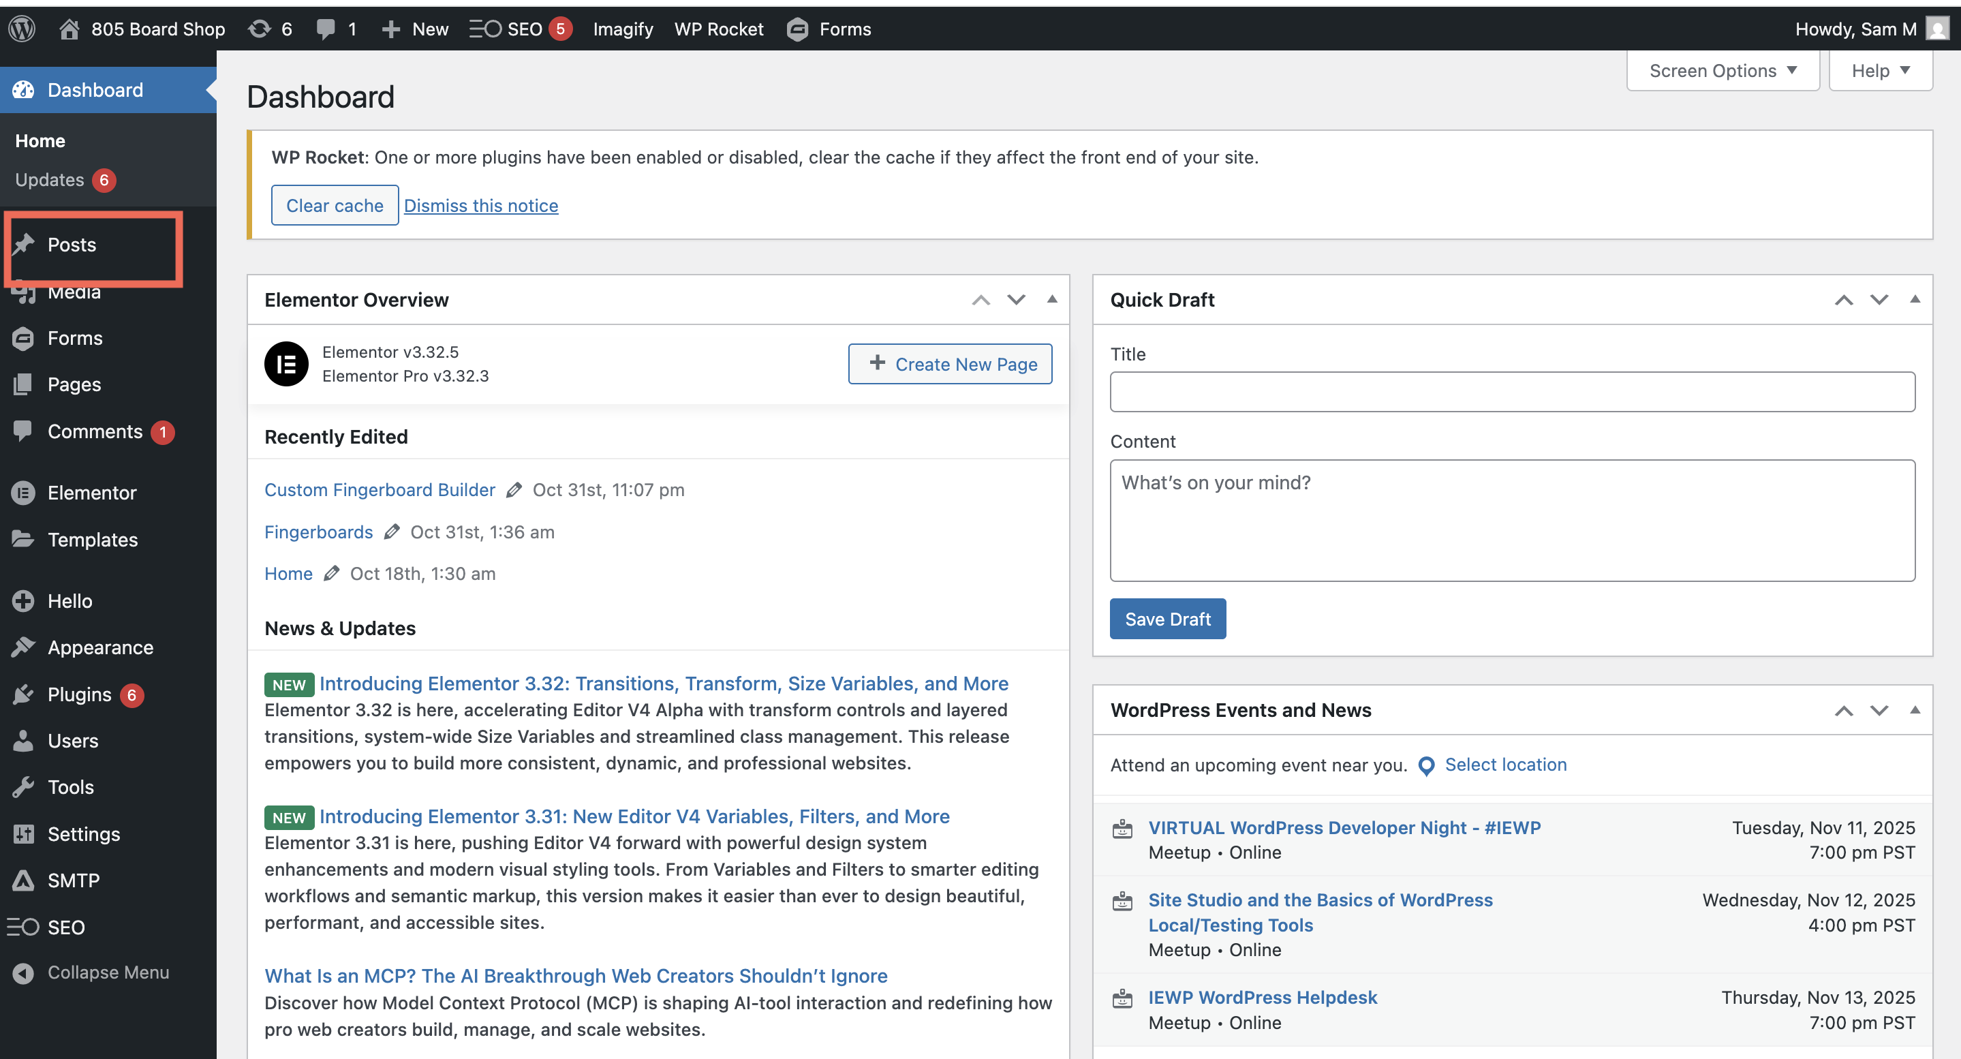Open the updates icon showing 6
Image resolution: width=1961 pixels, height=1059 pixels.
point(260,29)
